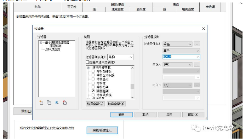Check the 结构基础 category
Screen dimensions: 245x140
[93, 79]
